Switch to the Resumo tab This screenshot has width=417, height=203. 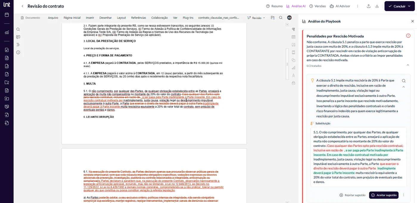274,6
